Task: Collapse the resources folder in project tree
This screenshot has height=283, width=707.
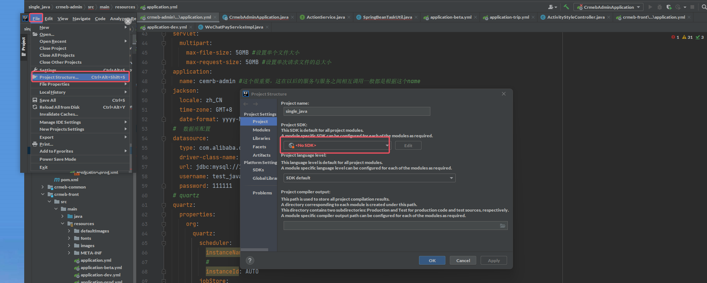Action: coord(62,224)
